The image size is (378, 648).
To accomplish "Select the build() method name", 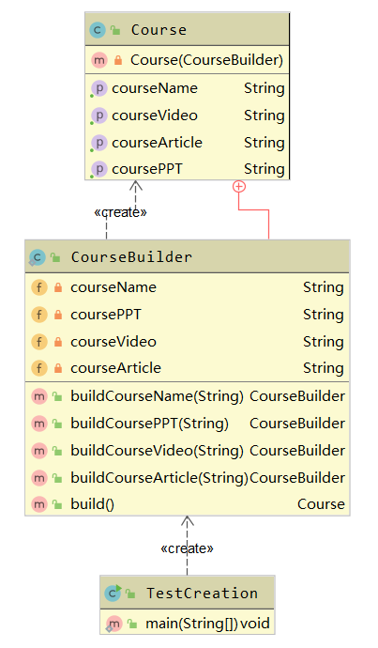I will pyautogui.click(x=93, y=504).
